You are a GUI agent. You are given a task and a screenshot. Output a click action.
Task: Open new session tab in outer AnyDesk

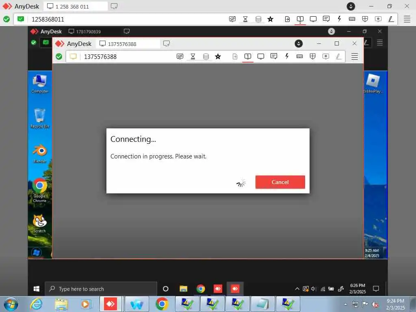114,6
